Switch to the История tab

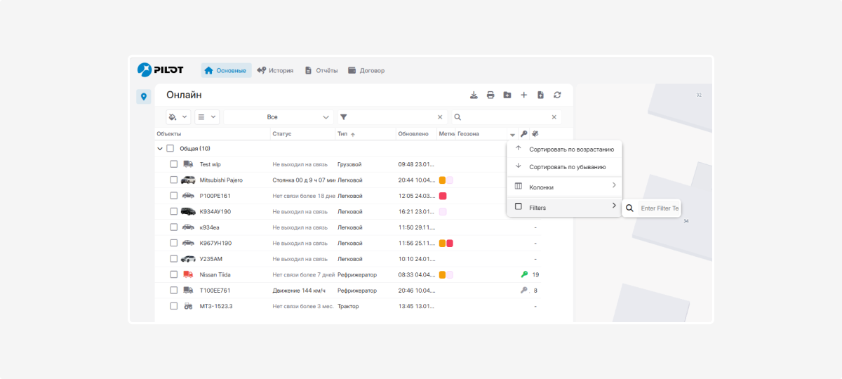click(275, 71)
